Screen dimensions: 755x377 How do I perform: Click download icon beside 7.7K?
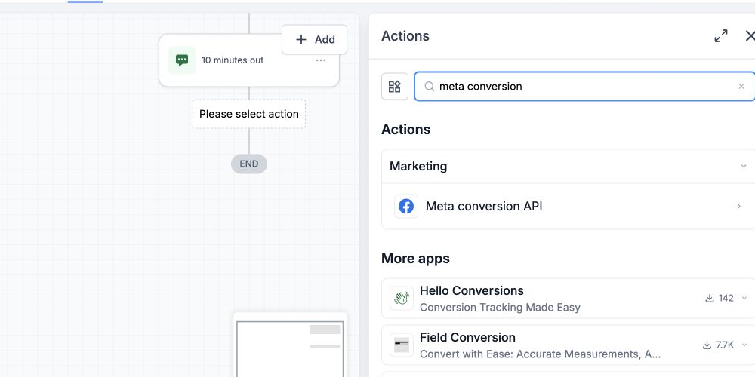pos(707,345)
